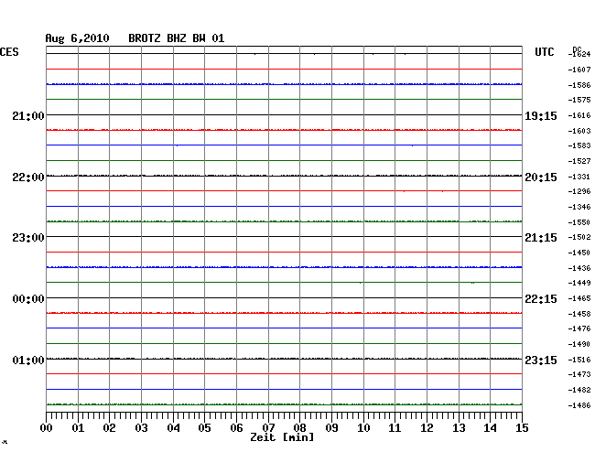Click the DC offset value -1296
This screenshot has height=452, width=595.
point(579,191)
